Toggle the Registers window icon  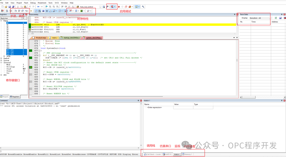point(47,11)
